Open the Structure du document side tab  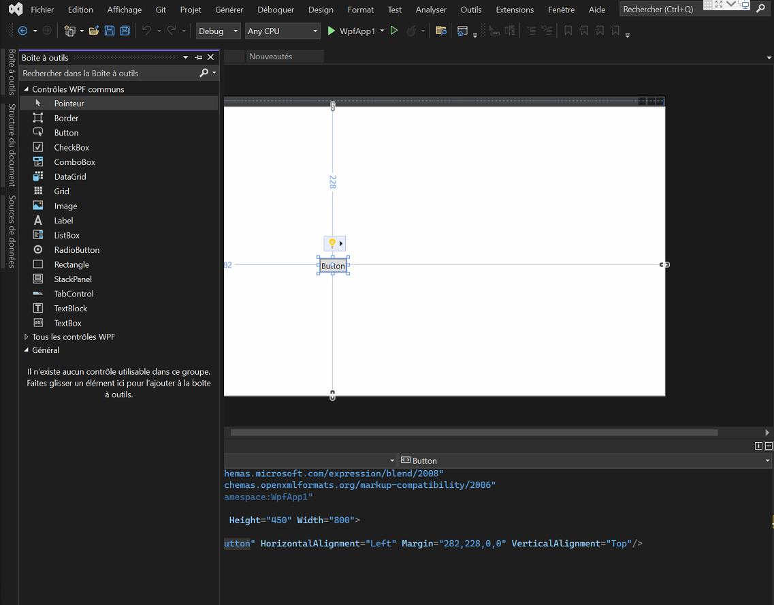(12, 144)
